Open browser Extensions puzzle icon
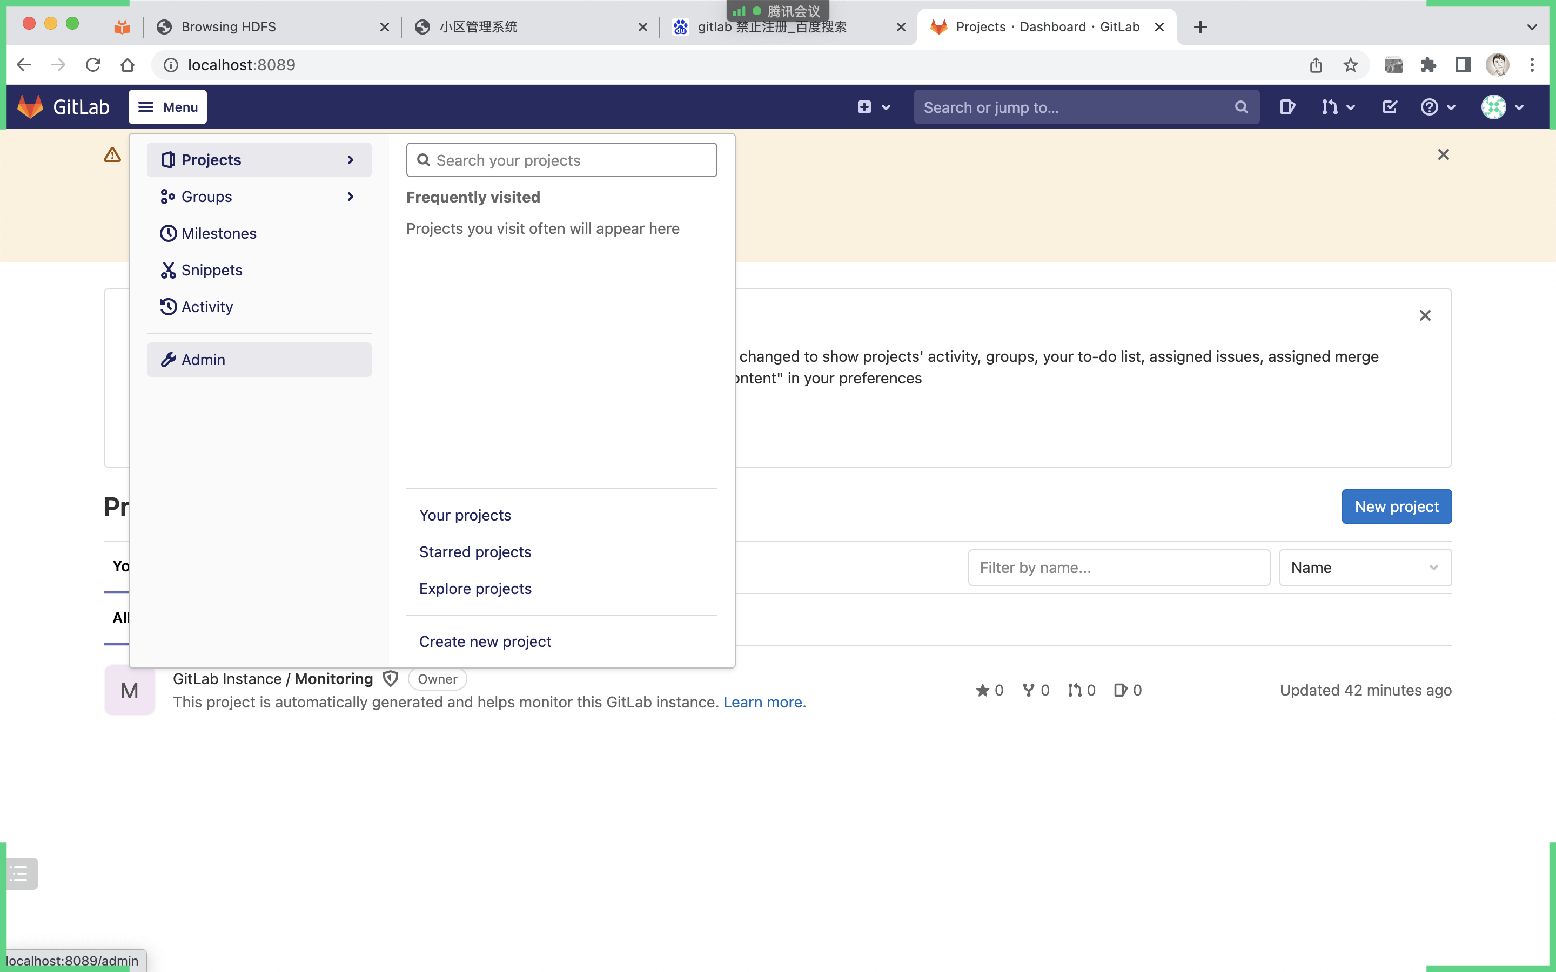The height and width of the screenshot is (972, 1556). (1428, 65)
